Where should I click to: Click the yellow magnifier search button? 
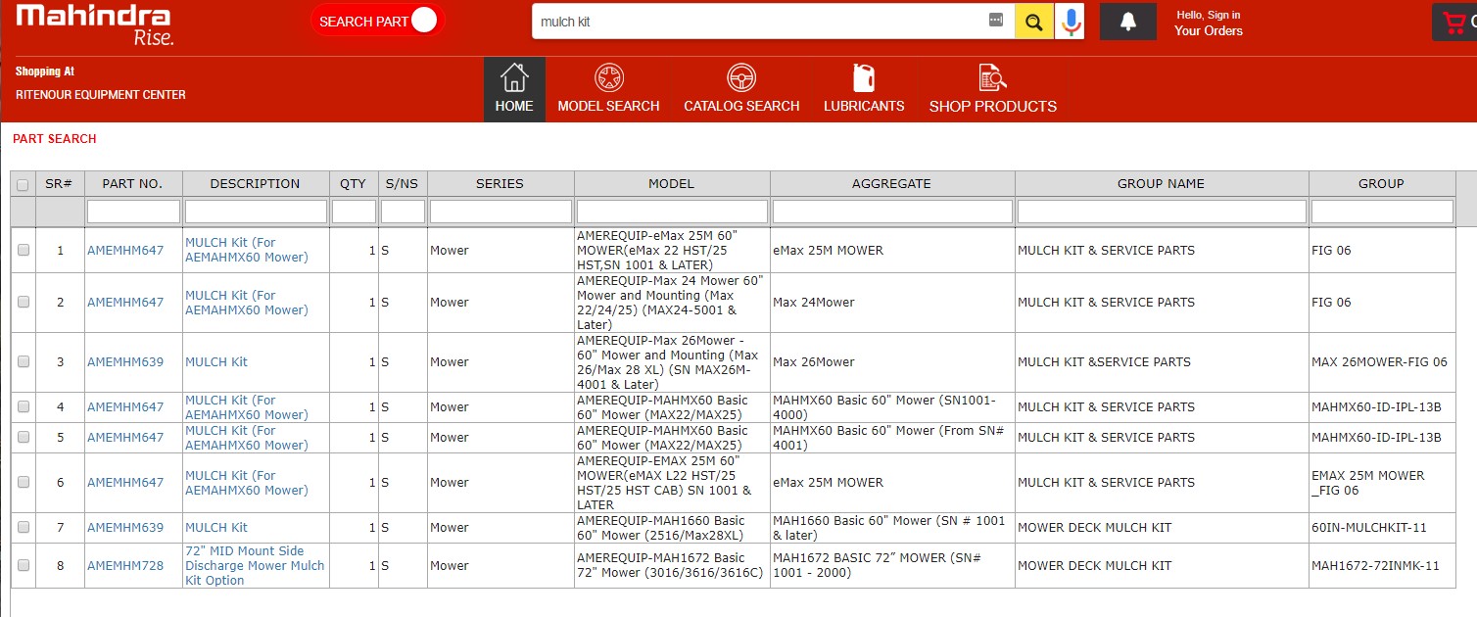(1034, 22)
